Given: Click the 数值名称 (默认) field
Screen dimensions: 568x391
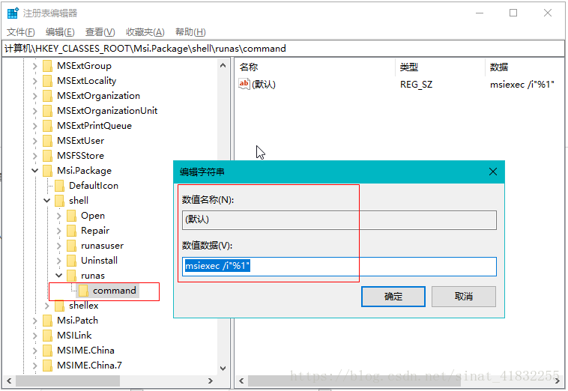Looking at the screenshot, I should point(339,219).
